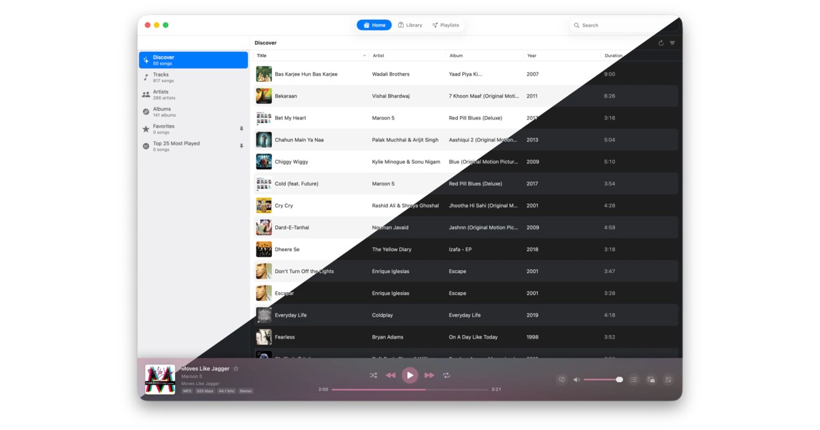This screenshot has width=820, height=430.
Task: Click the round icon left of the speaker
Action: (562, 379)
